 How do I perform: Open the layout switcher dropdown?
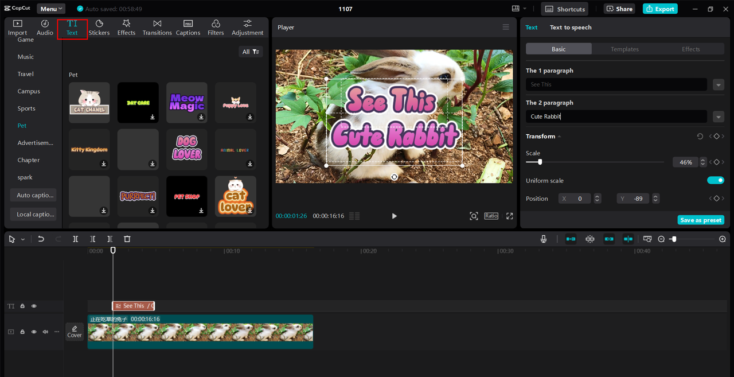519,9
